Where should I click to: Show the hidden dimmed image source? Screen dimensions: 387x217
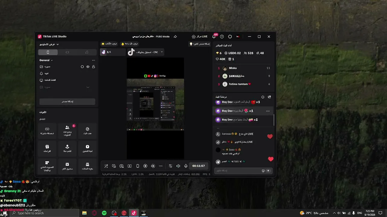(x=88, y=87)
